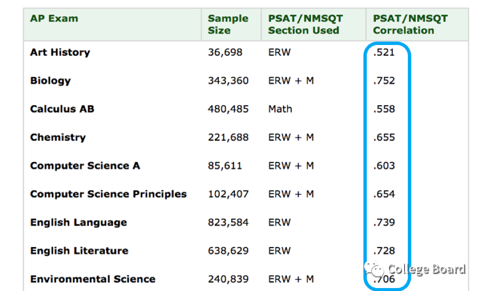Viewport: 481px width, 291px height.
Task: Select the English Literature exam name
Action: click(x=79, y=251)
